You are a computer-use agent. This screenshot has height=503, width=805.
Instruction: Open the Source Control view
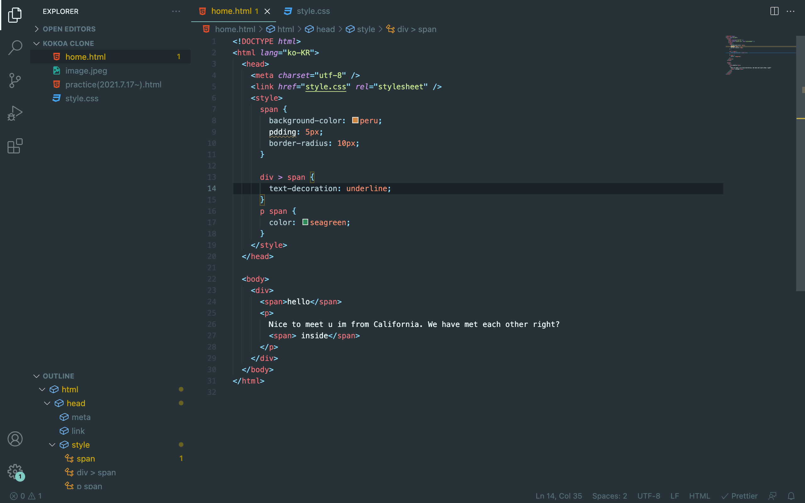click(15, 80)
